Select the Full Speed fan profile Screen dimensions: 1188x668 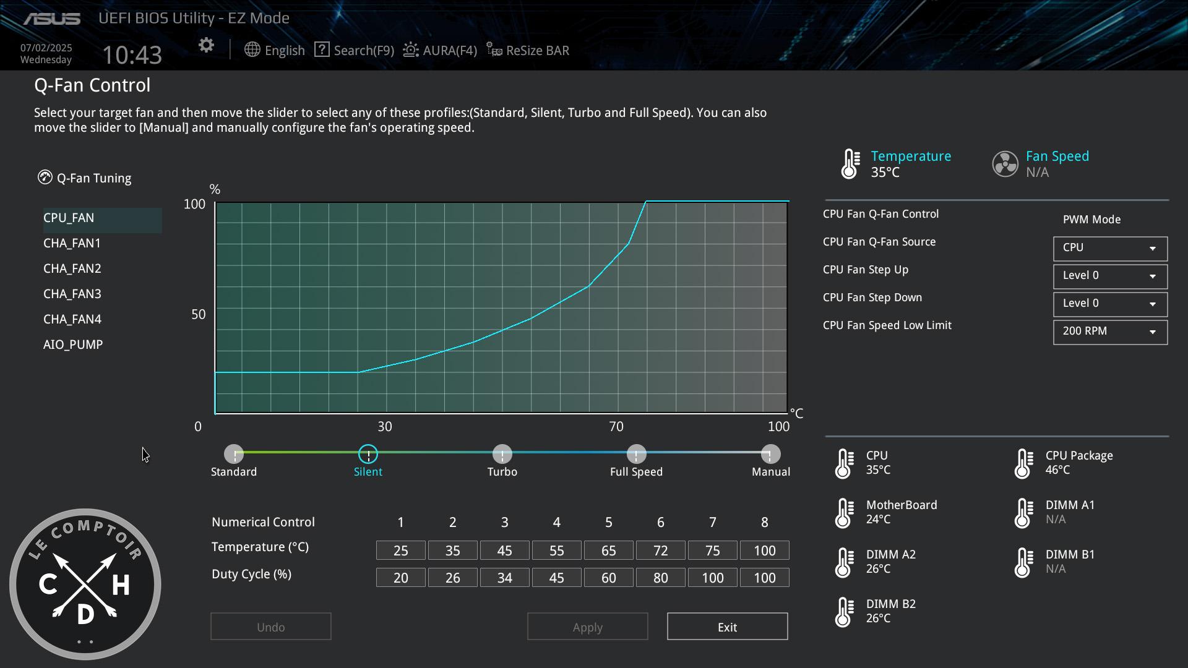pos(636,454)
